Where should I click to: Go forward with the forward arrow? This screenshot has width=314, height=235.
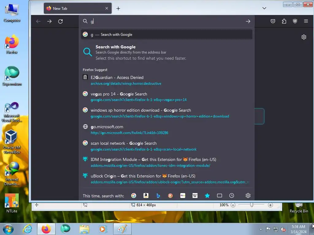click(49, 21)
